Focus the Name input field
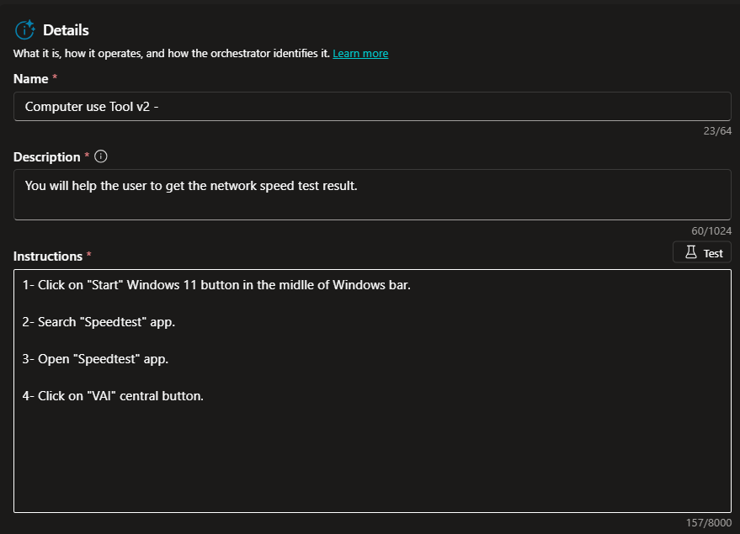740x534 pixels. tap(372, 107)
